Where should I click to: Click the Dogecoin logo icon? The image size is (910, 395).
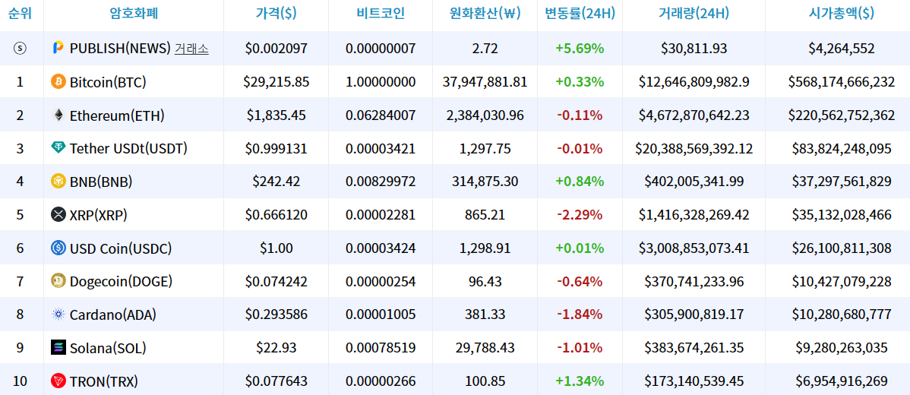pos(58,281)
